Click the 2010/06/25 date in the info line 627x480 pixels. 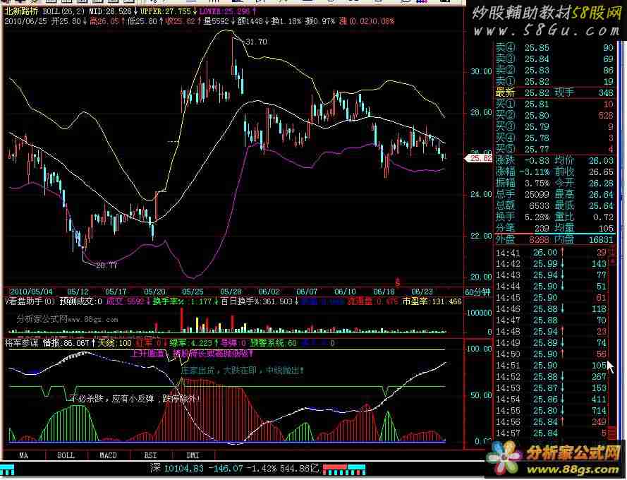click(x=25, y=20)
